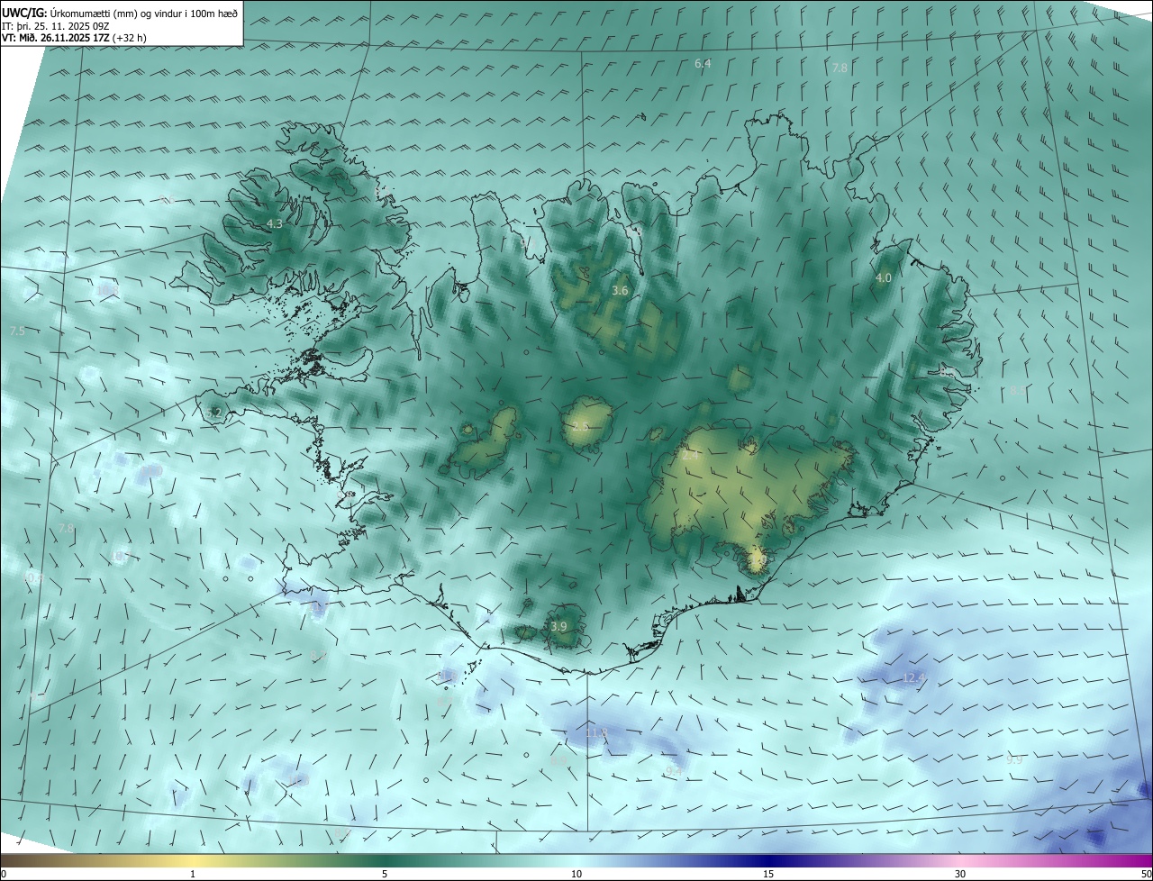Click the 11.3 value south of Iceland

click(x=597, y=733)
